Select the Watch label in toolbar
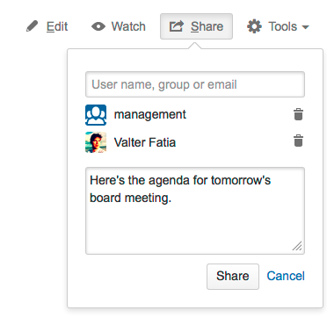Screen dimensions: 327x325 click(128, 26)
